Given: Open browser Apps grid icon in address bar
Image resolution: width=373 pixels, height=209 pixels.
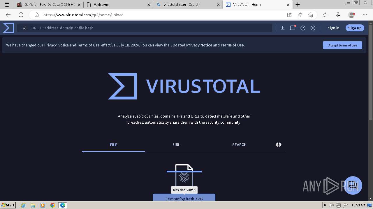Looking at the screenshot, I should click(289, 15).
